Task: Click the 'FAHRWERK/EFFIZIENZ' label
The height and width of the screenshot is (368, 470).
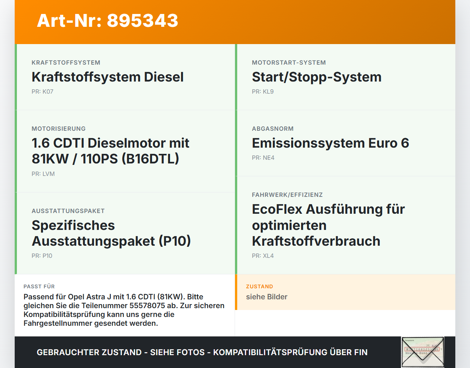Action: pyautogui.click(x=288, y=195)
